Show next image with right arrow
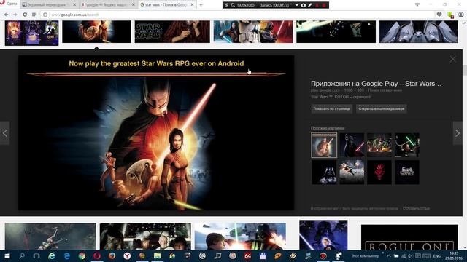This screenshot has width=467, height=262. tap(458, 133)
